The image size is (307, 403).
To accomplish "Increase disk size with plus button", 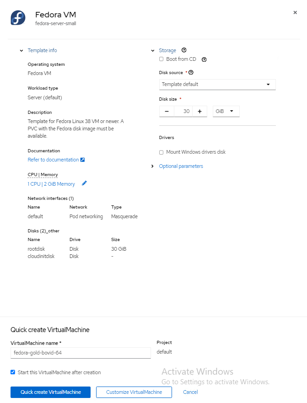I will pyautogui.click(x=199, y=111).
